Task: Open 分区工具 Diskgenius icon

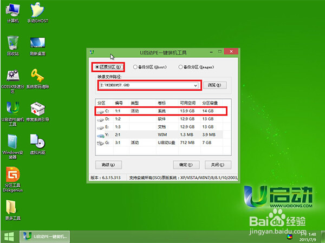Action: point(12,179)
